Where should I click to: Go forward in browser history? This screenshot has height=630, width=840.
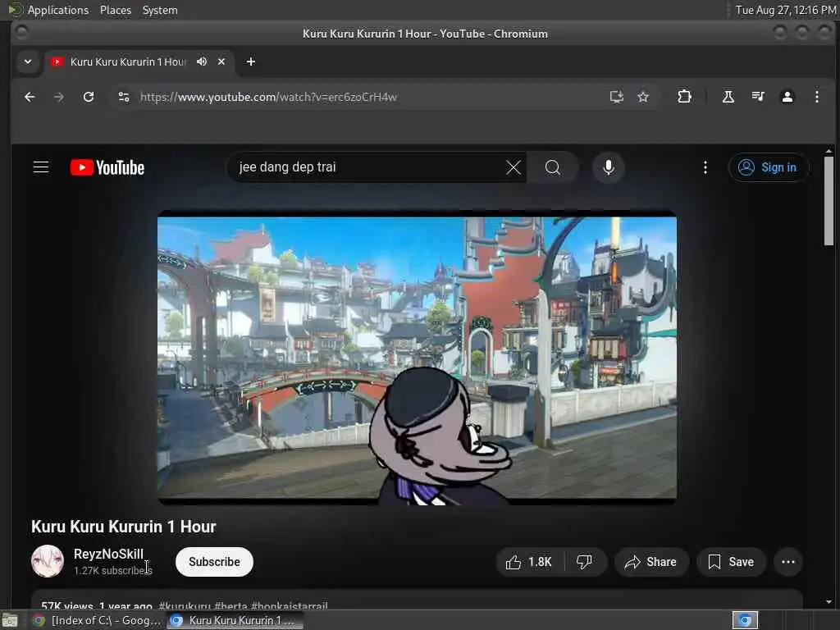tap(59, 97)
